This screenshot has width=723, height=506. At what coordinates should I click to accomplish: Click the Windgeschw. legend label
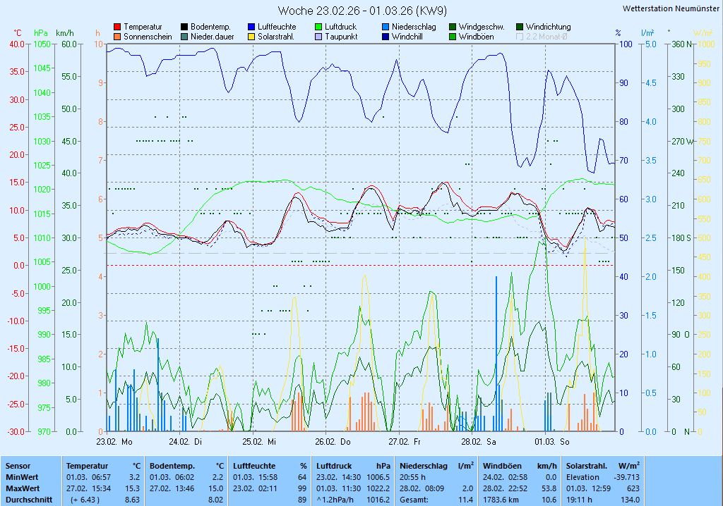(481, 27)
